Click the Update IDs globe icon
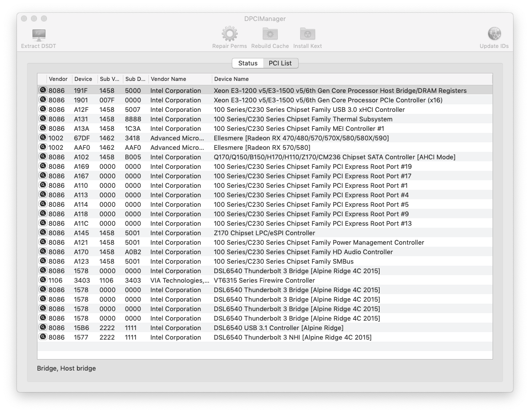The width and height of the screenshot is (530, 413). (x=494, y=34)
